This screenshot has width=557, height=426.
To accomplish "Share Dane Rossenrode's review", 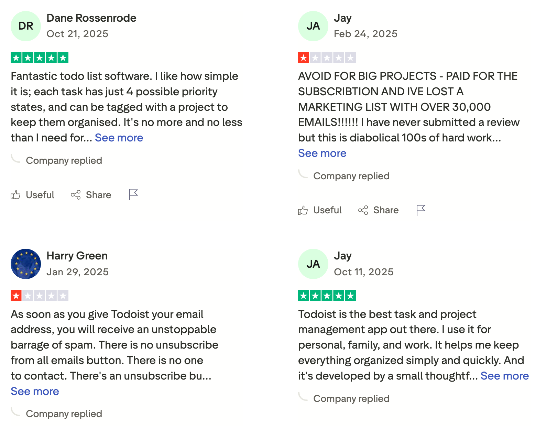I will [91, 195].
